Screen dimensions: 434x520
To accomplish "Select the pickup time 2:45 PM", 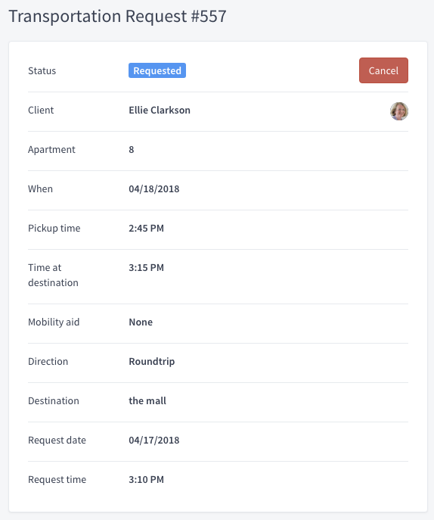I will point(146,228).
